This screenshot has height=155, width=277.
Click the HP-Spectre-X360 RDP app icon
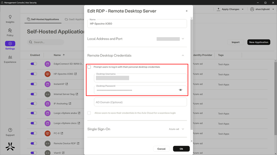tap(47, 74)
